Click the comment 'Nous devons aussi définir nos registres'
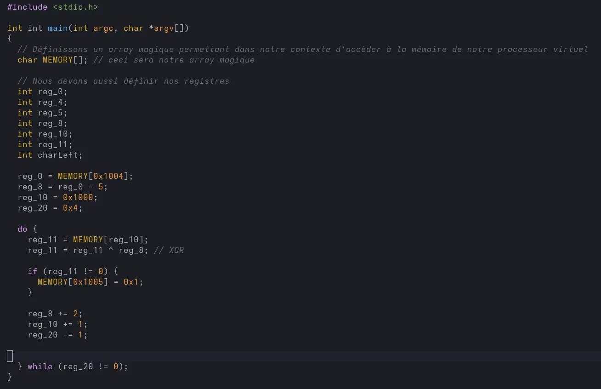Viewport: 601px width, 389px height. pyautogui.click(x=123, y=81)
